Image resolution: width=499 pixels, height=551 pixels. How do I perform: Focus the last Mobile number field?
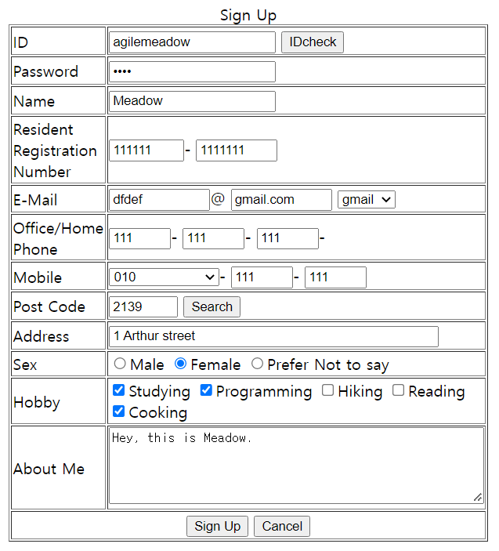point(335,277)
